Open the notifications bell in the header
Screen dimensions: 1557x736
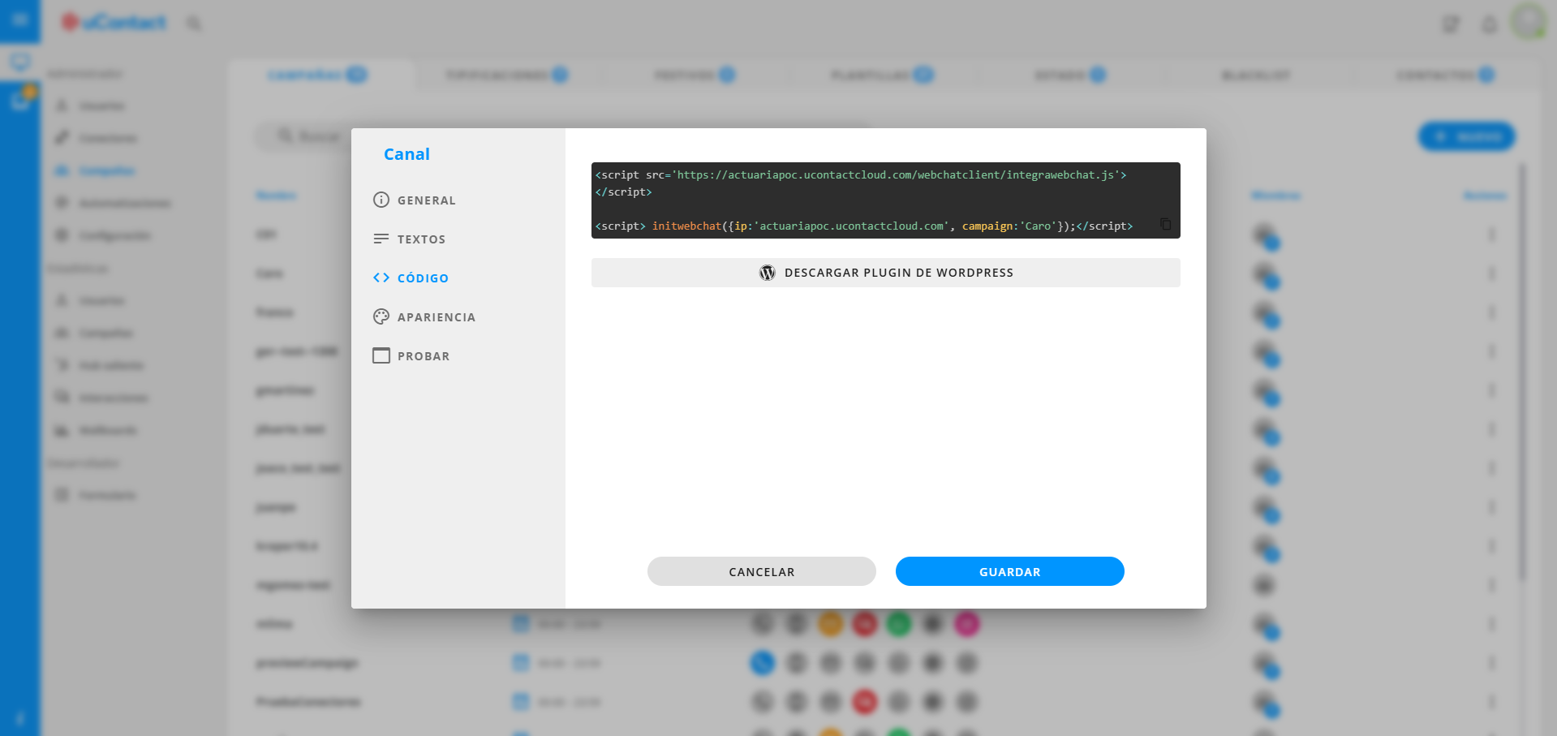click(1490, 24)
